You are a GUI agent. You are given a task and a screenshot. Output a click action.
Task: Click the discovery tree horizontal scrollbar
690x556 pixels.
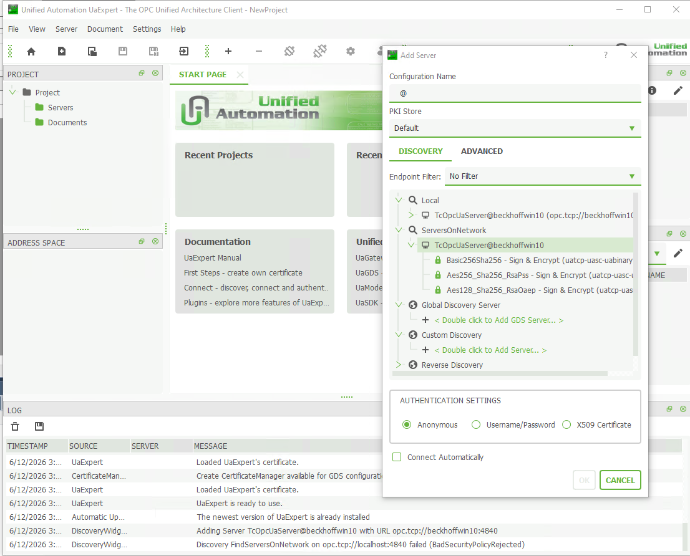[500, 373]
